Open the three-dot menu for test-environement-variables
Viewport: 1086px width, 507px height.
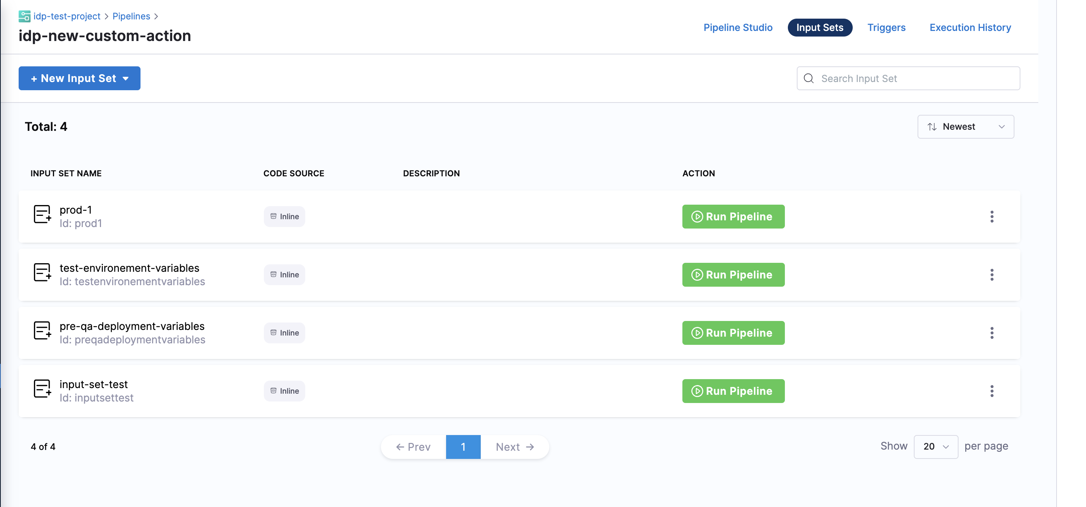(992, 275)
